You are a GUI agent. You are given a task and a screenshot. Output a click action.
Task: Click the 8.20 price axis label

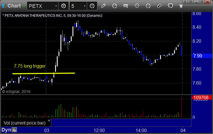click(x=197, y=41)
